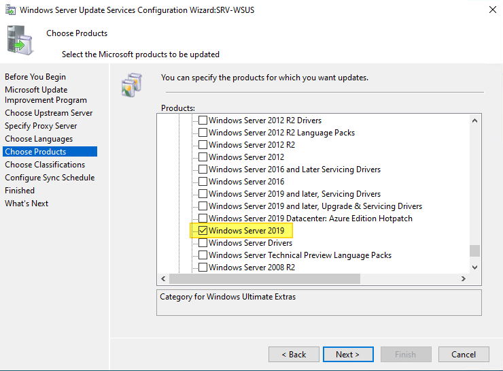Enable the Windows Server 2008 R2 checkbox
The width and height of the screenshot is (503, 371).
click(x=203, y=268)
